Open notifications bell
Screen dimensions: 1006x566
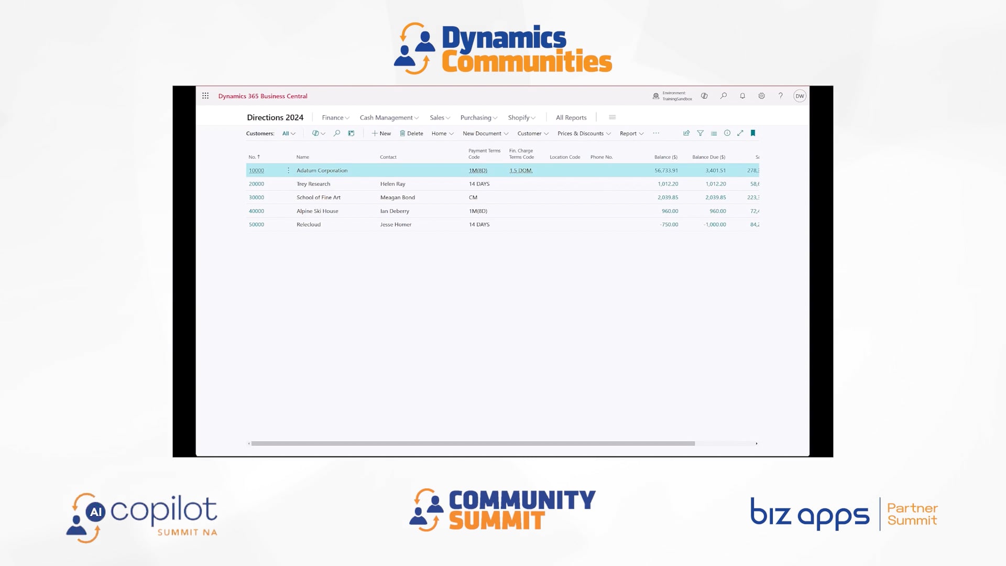(742, 96)
